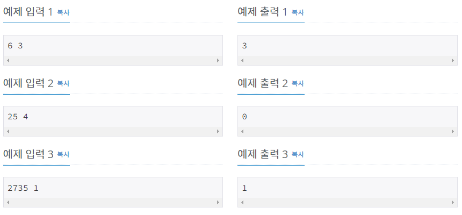This screenshot has height=215, width=462.
Task: Click right scroll arrow of example input 1
Action: coord(218,60)
